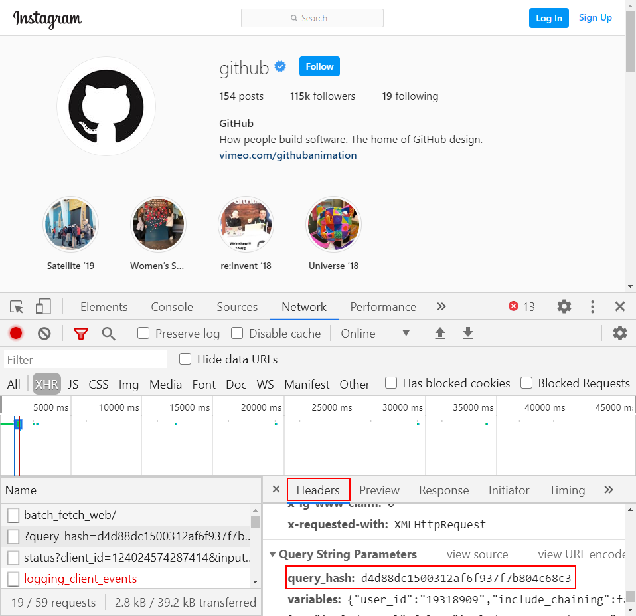Image resolution: width=636 pixels, height=616 pixels.
Task: Filter requests by JS type
Action: (x=73, y=384)
